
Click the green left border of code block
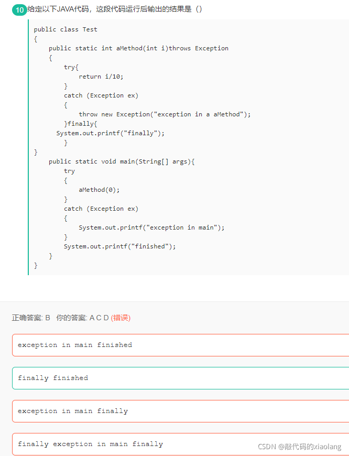pos(28,147)
